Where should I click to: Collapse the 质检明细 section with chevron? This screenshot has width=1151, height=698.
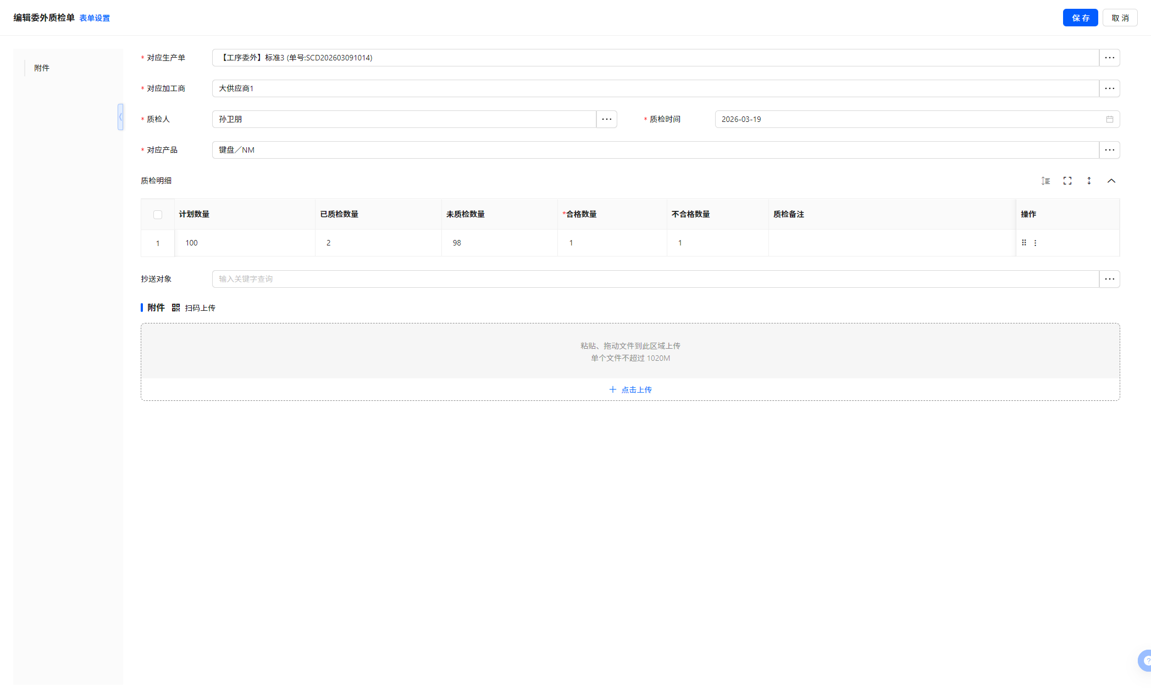pyautogui.click(x=1111, y=181)
